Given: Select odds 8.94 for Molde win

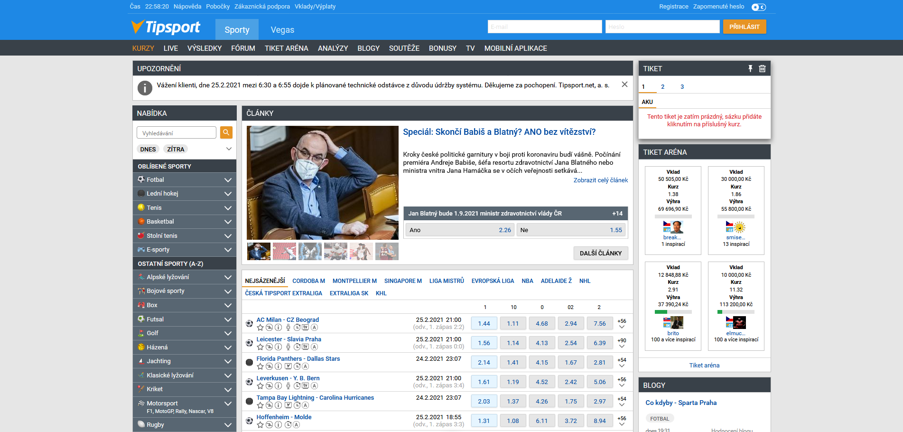Looking at the screenshot, I should pyautogui.click(x=600, y=421).
